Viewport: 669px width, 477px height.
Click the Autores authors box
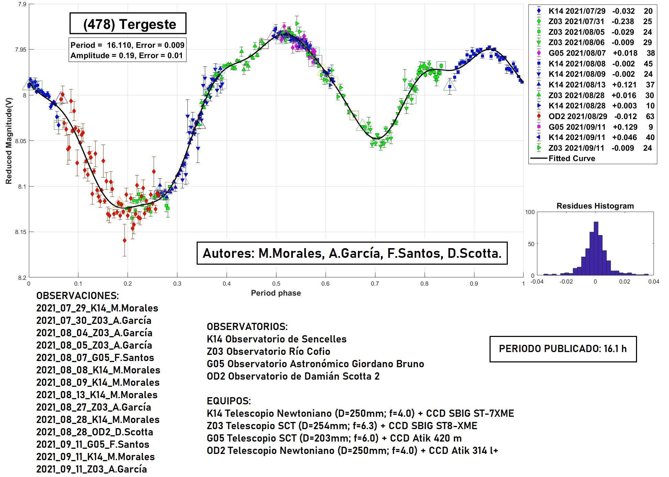click(x=352, y=253)
